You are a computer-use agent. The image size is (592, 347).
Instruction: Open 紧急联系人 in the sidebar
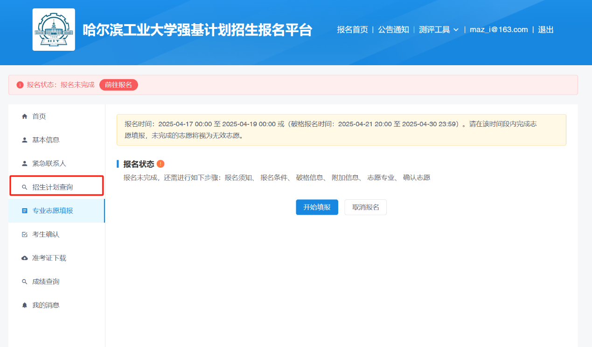pyautogui.click(x=56, y=164)
